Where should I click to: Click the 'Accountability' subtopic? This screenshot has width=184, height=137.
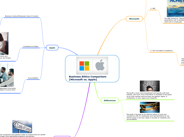pyautogui.click(x=33, y=78)
